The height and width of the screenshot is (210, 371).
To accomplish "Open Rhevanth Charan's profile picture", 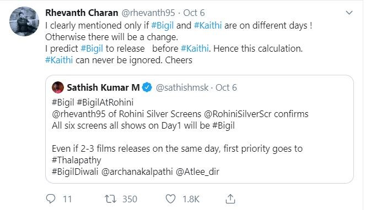I will 24,21.
